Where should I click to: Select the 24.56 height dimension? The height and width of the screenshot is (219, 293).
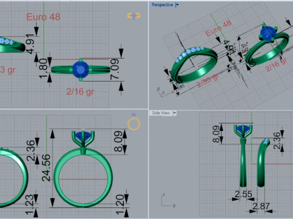(x=46, y=168)
